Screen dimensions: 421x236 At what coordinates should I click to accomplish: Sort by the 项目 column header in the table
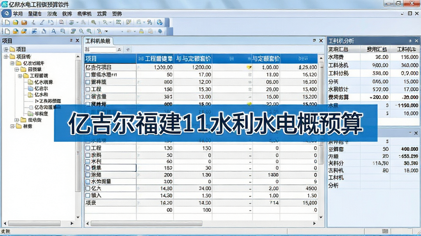[x=110, y=58]
